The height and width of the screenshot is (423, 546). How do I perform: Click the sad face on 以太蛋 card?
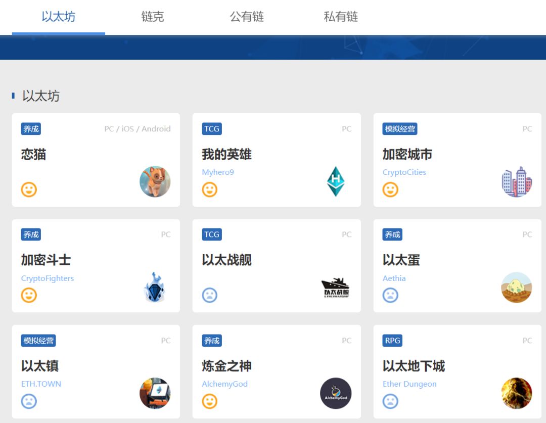(390, 295)
